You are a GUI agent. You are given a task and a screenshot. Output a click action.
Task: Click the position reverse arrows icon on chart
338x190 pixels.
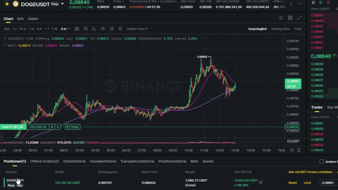(52, 127)
